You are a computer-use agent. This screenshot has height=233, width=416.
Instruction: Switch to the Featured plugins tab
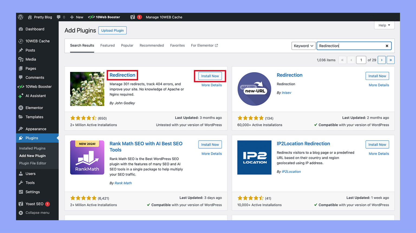tap(107, 45)
